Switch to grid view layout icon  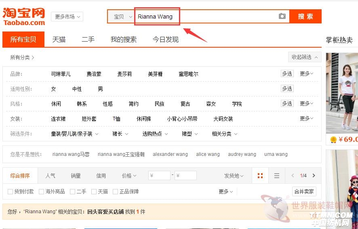tap(260, 176)
